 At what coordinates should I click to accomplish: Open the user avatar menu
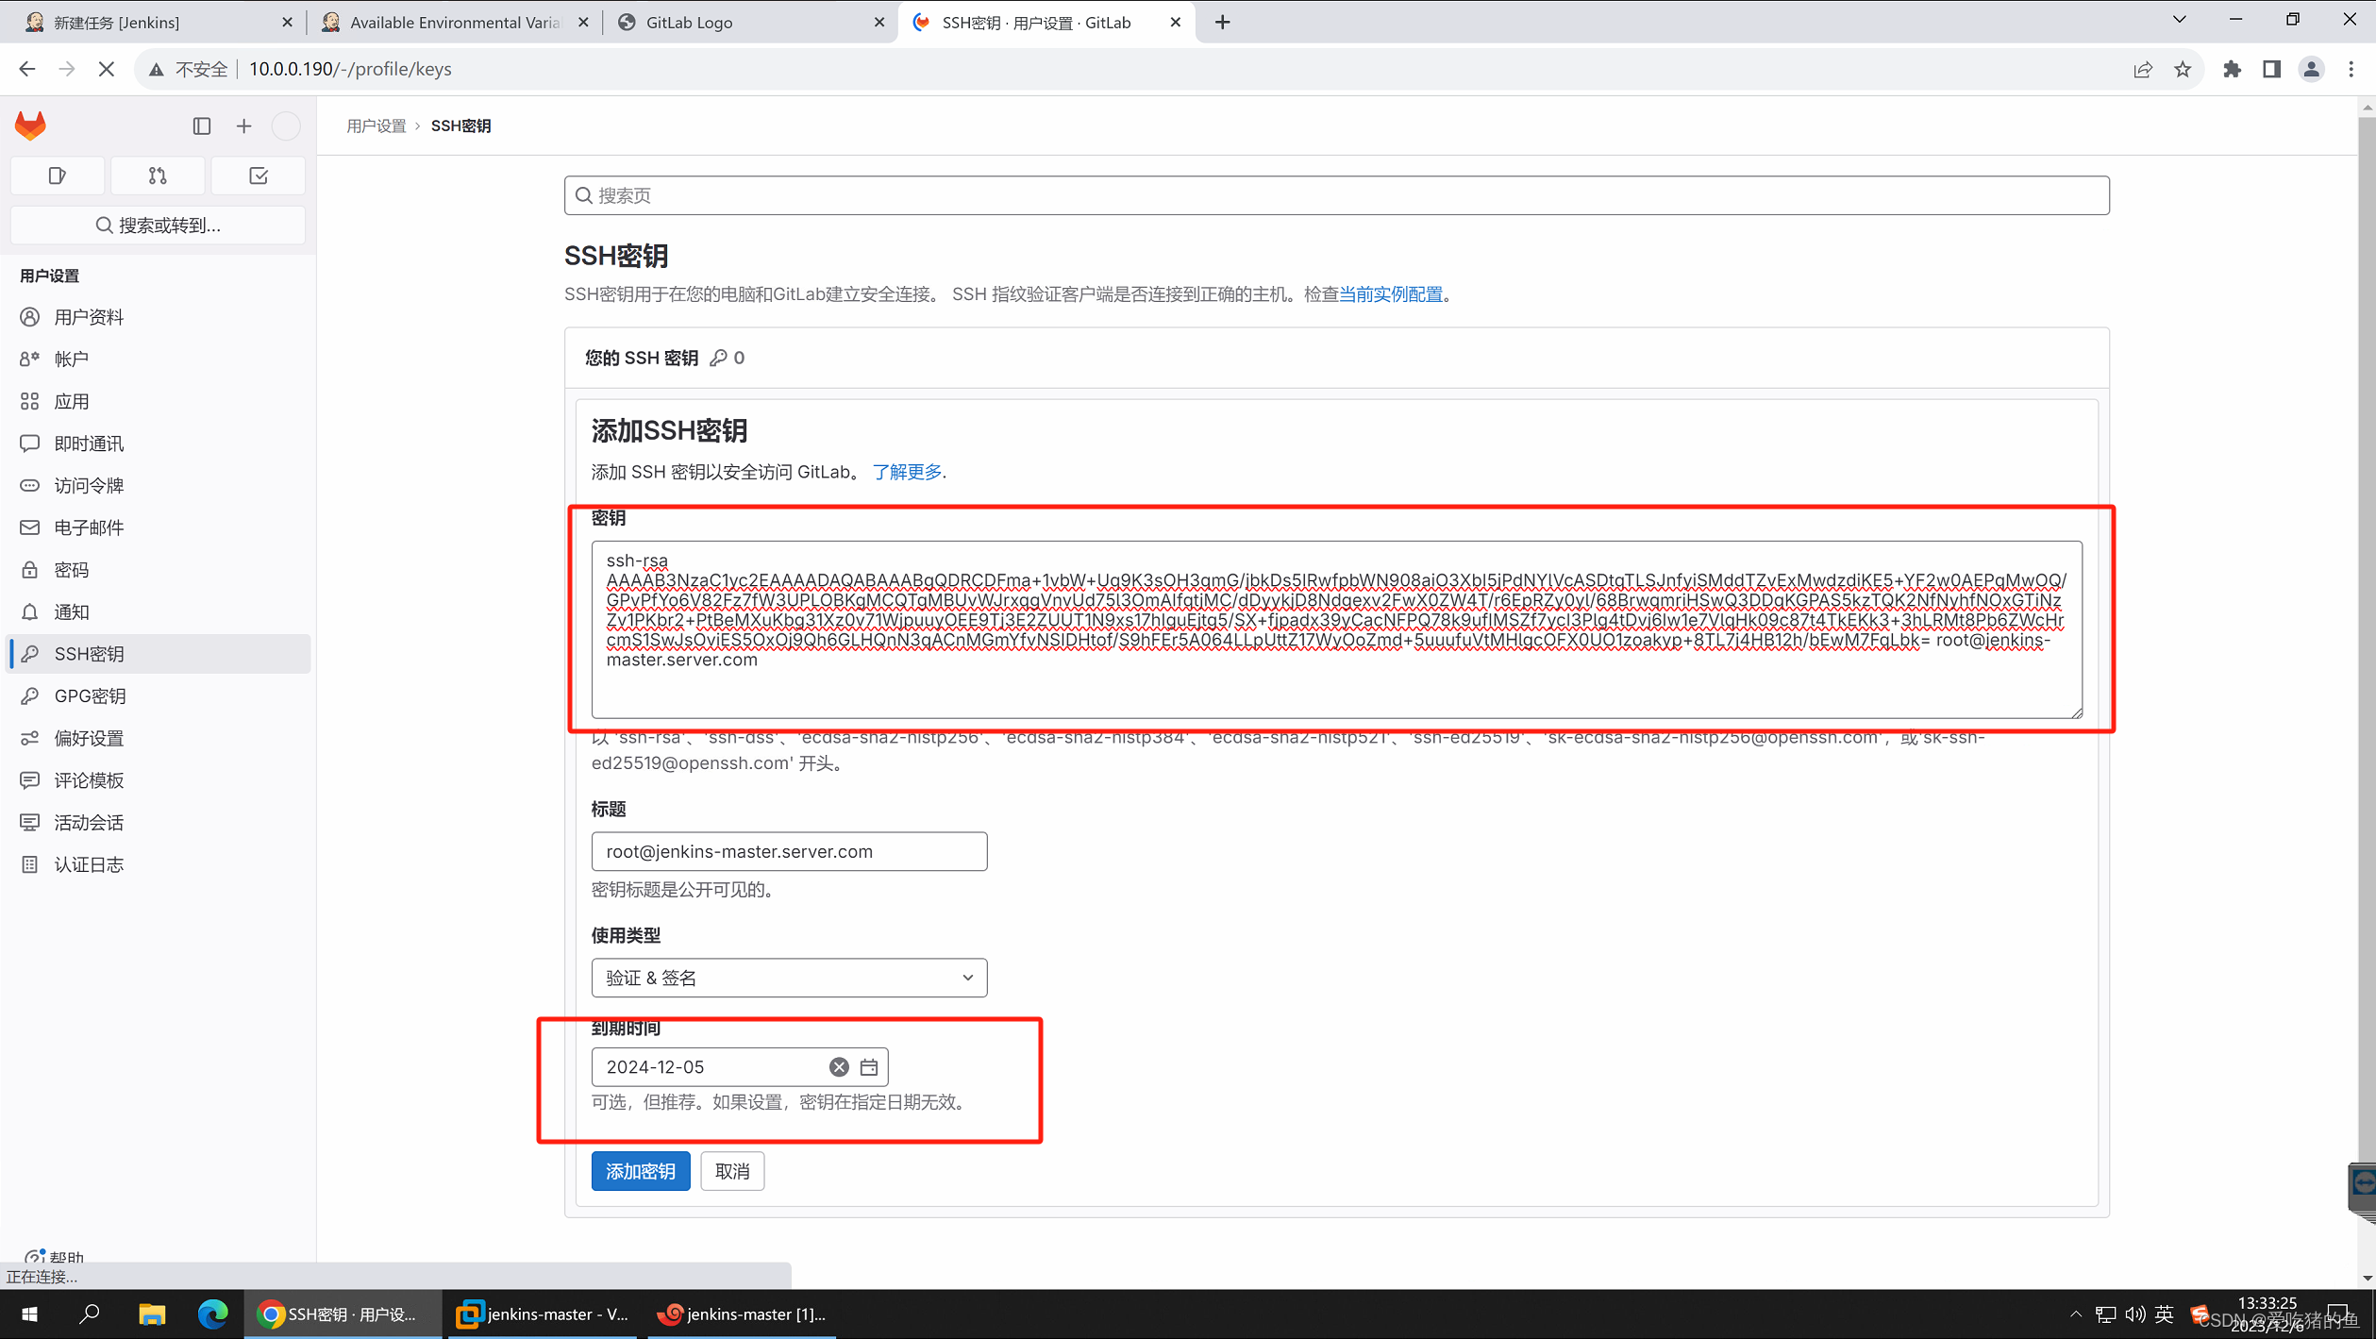tap(286, 126)
